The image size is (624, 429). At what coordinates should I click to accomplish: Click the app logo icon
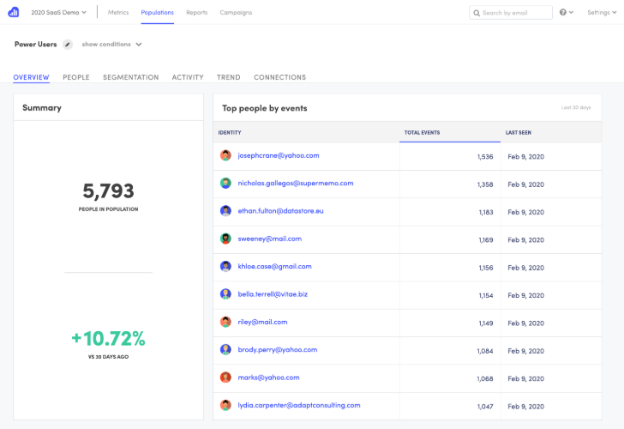13,13
